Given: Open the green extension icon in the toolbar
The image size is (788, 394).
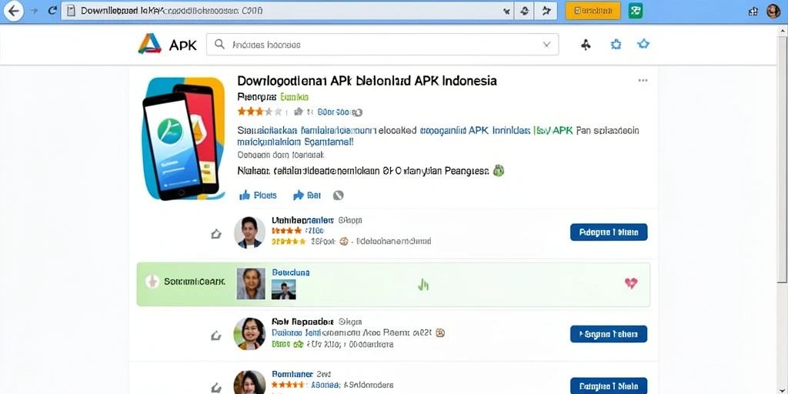Looking at the screenshot, I should click(635, 11).
